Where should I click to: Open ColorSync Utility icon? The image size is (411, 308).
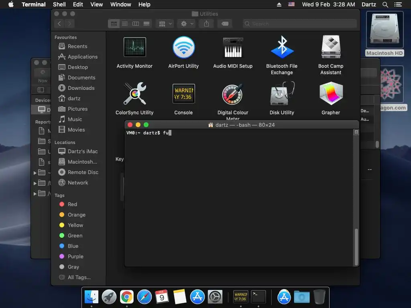pyautogui.click(x=134, y=93)
